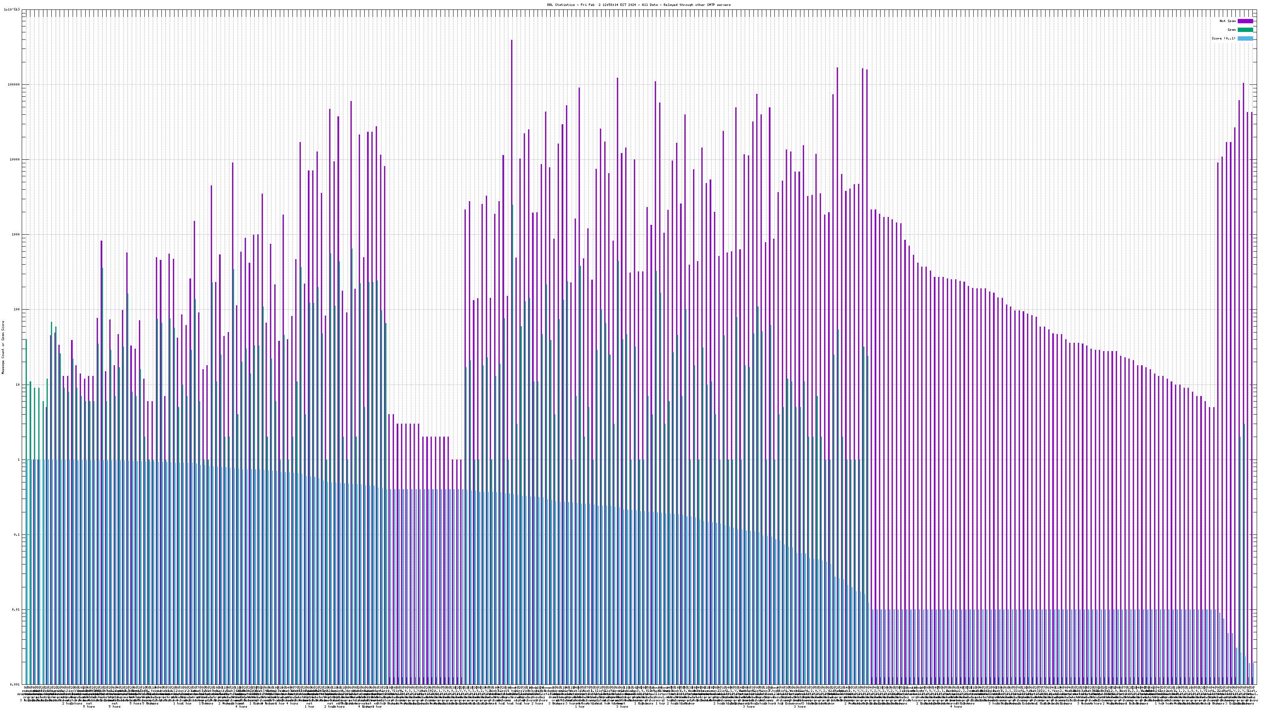Click the 100000 y-axis tick label
This screenshot has width=1263, height=710.
click(15, 84)
